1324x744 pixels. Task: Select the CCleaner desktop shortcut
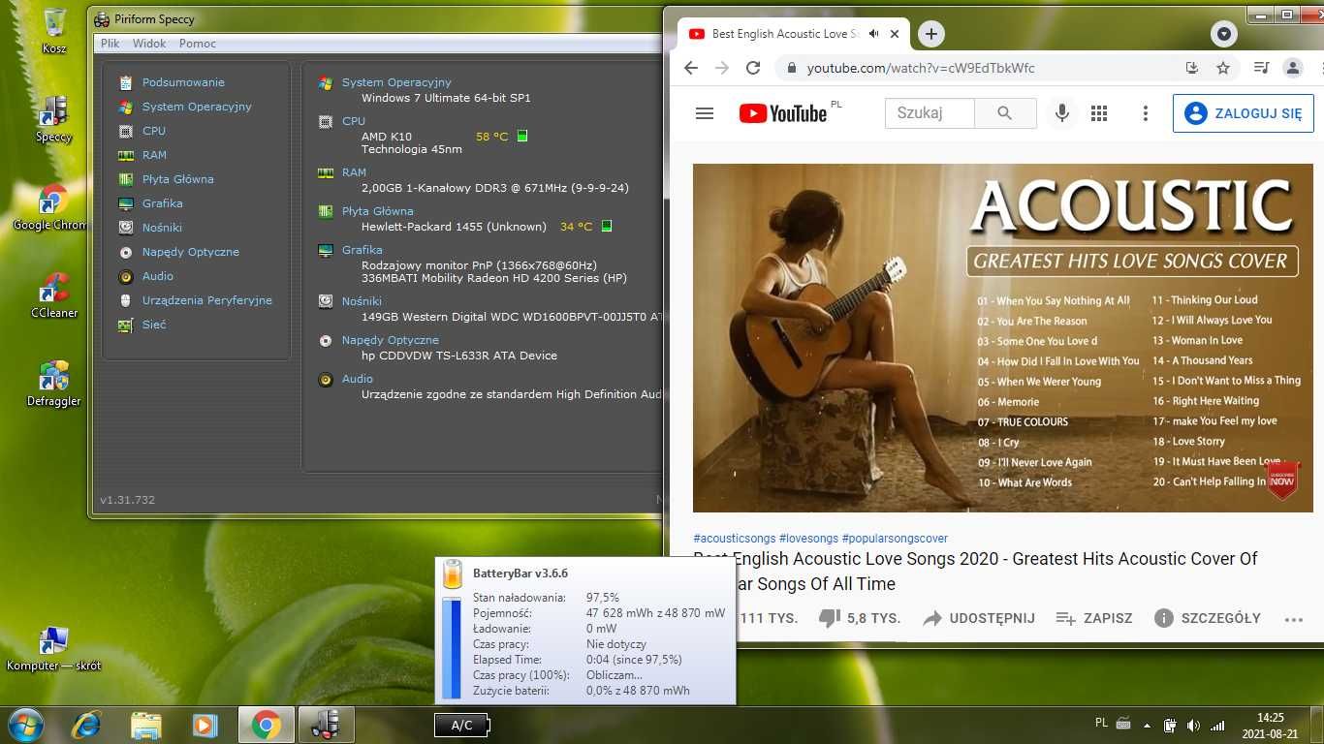click(54, 295)
